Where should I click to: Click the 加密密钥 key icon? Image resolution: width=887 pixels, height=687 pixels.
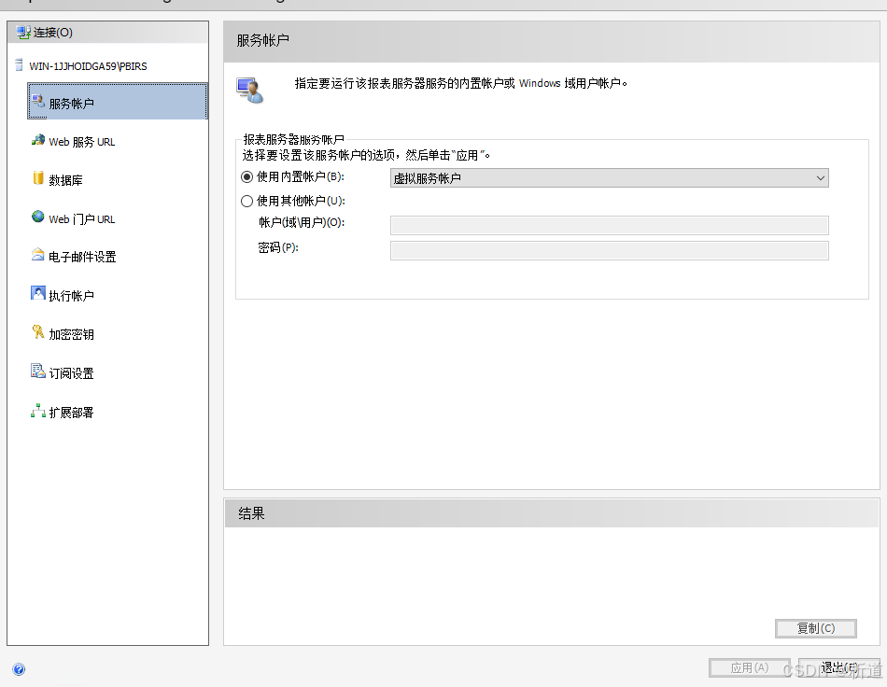[x=37, y=333]
